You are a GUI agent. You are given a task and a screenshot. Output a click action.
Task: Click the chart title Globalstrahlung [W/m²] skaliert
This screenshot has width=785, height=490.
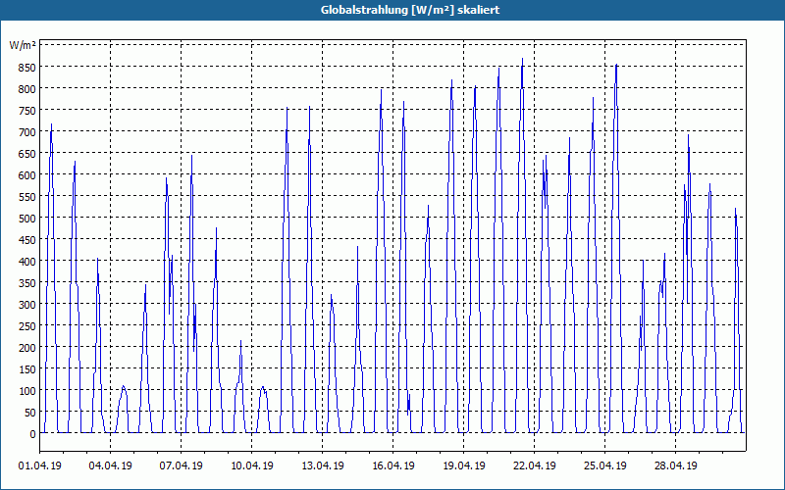(410, 10)
